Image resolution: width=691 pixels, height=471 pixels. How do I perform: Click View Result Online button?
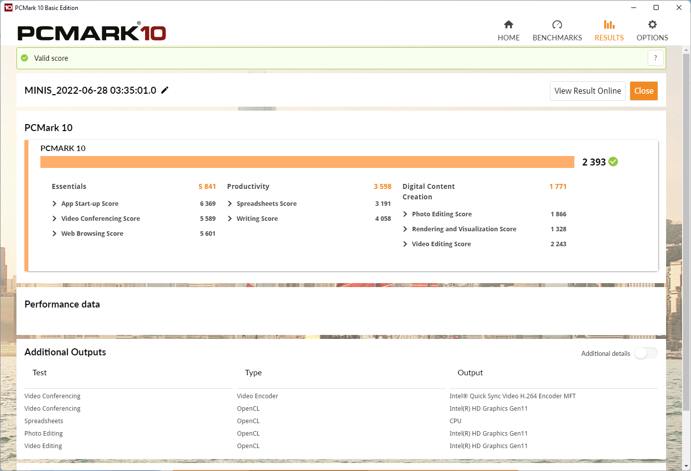[x=588, y=91]
